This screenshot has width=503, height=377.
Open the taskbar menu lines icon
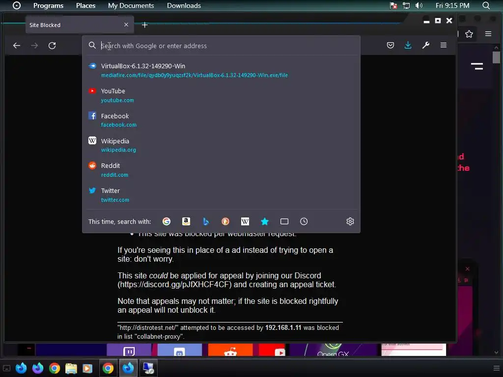click(496, 368)
